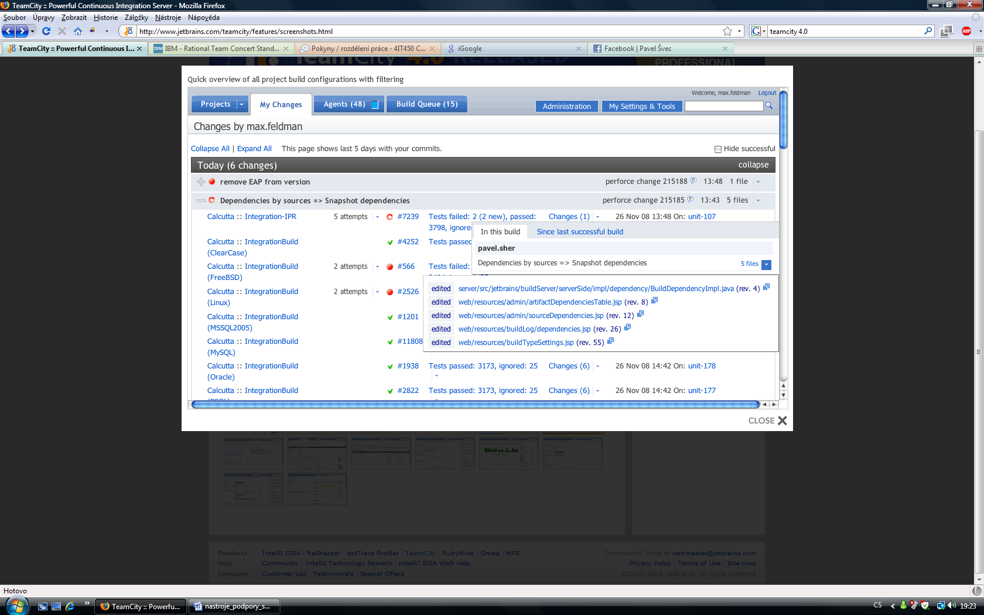This screenshot has height=615, width=984.
Task: Open dropdown arrow after 1 file
Action: point(758,182)
